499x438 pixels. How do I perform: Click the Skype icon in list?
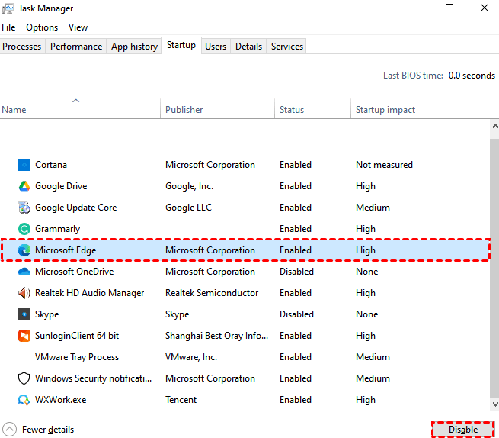coord(24,314)
